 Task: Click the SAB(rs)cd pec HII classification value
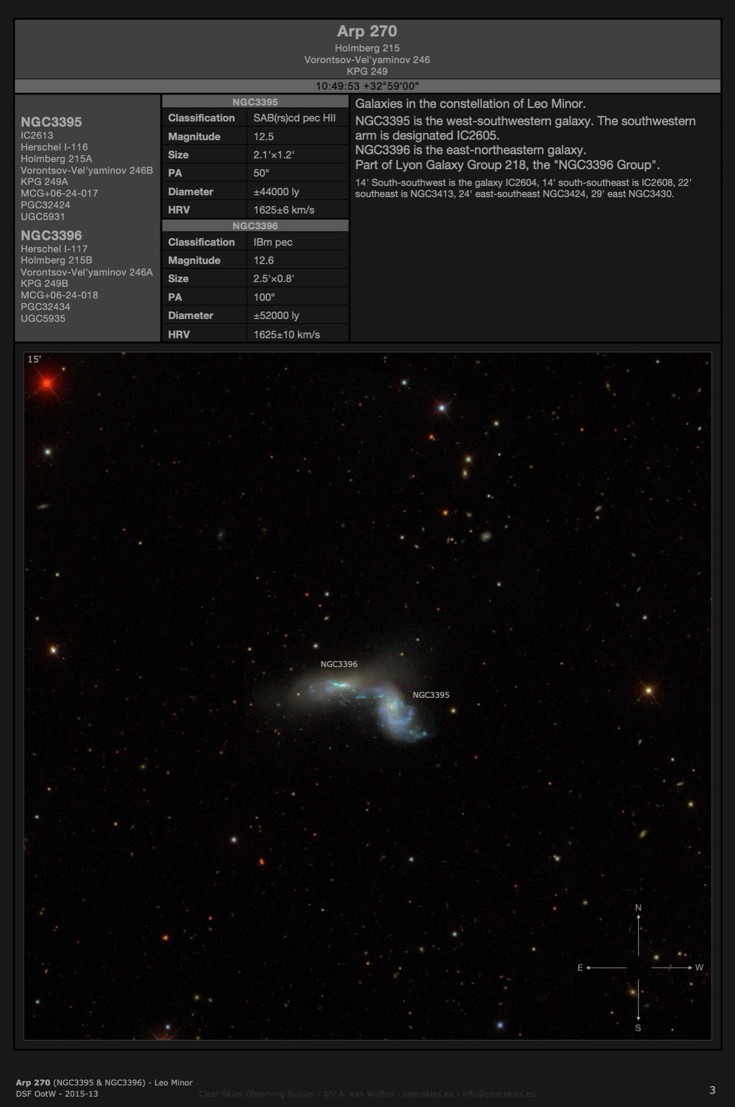[x=294, y=118]
